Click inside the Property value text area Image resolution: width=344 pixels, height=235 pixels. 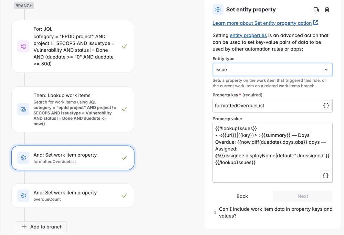point(272,153)
